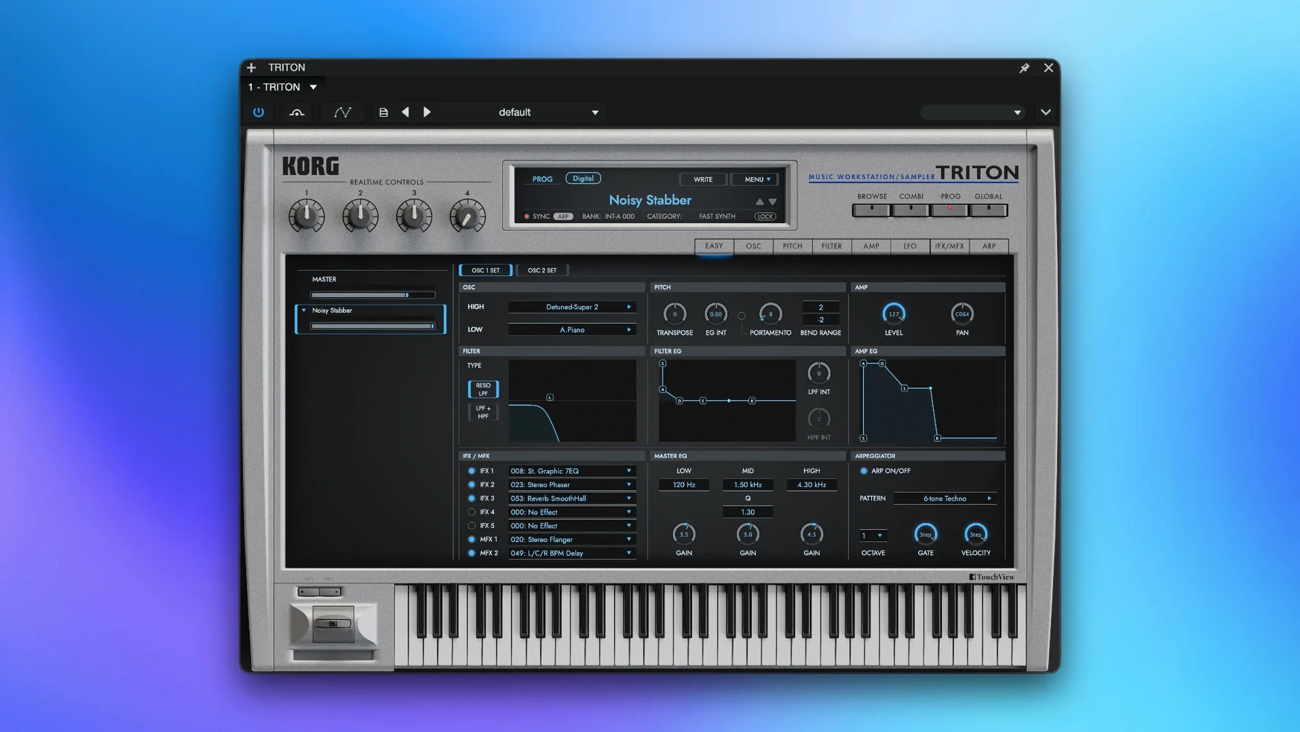Viewport: 1300px width, 732px height.
Task: Open the 1 - TRITON instance dropdown
Action: coord(283,87)
